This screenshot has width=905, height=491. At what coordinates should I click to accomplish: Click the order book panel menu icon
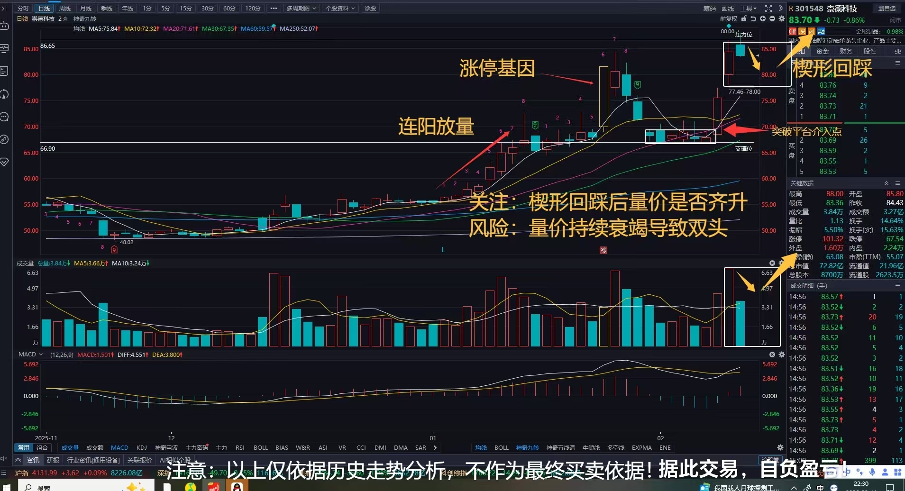pos(897,63)
